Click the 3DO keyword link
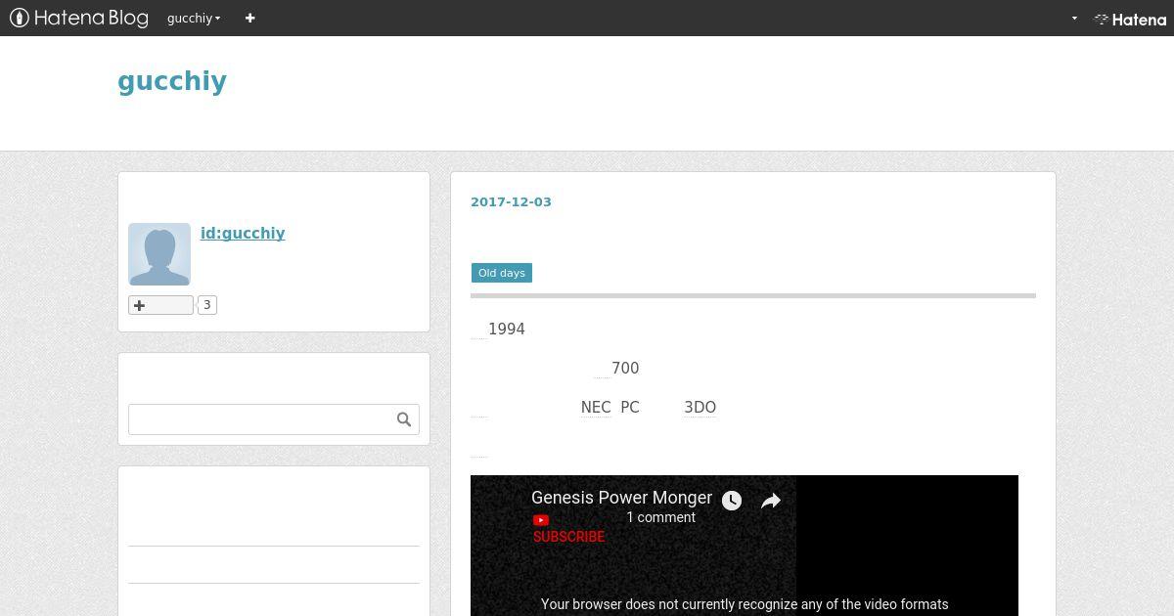Image resolution: width=1174 pixels, height=616 pixels. click(700, 408)
